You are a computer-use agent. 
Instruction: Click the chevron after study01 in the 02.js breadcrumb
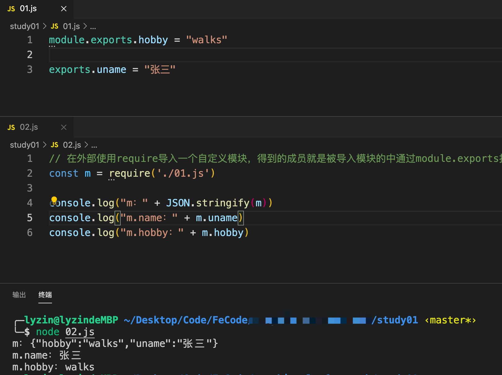click(x=45, y=145)
